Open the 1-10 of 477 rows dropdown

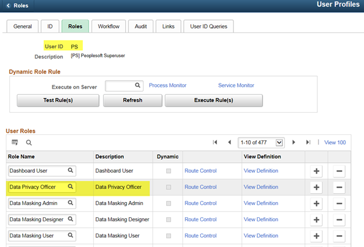coord(279,142)
